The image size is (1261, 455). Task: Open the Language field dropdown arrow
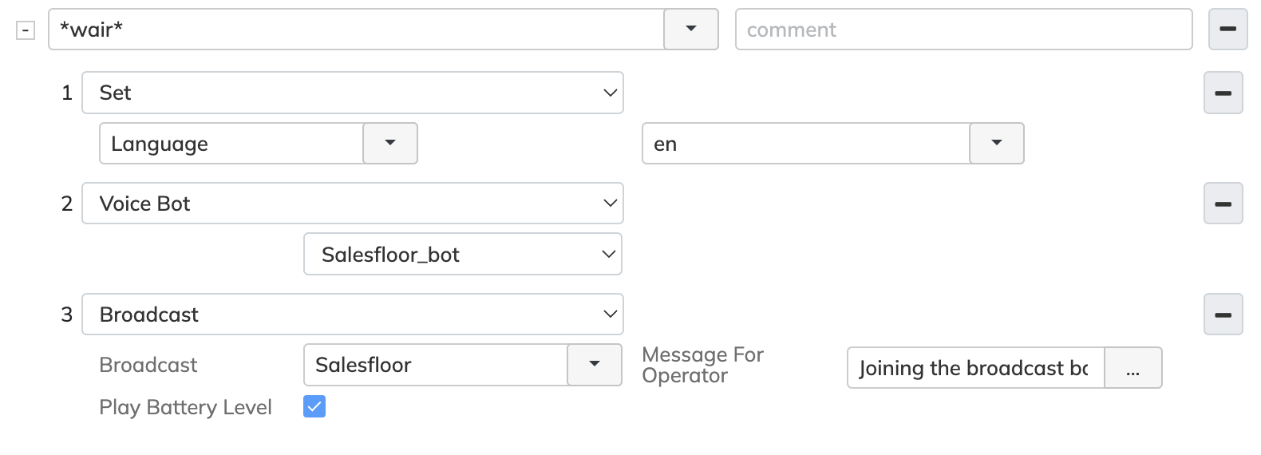[390, 144]
